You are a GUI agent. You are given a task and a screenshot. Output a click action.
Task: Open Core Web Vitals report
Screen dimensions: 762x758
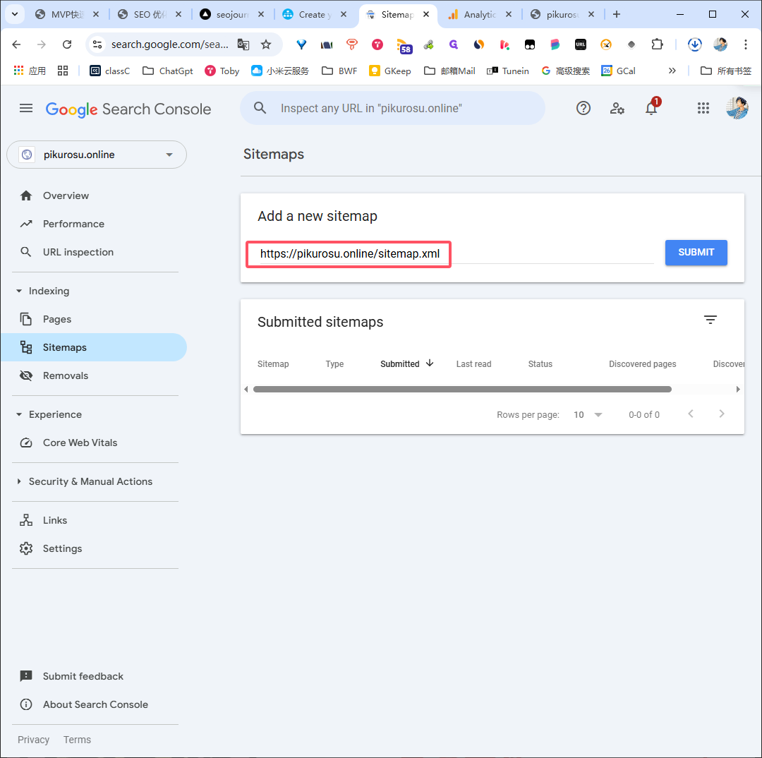coord(80,443)
